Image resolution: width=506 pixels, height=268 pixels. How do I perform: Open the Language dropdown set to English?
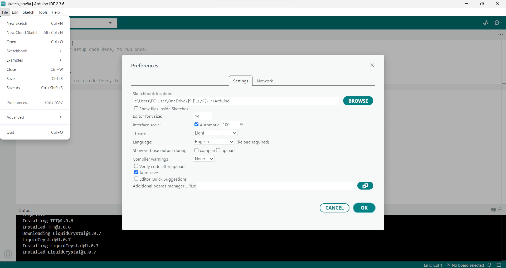(214, 142)
